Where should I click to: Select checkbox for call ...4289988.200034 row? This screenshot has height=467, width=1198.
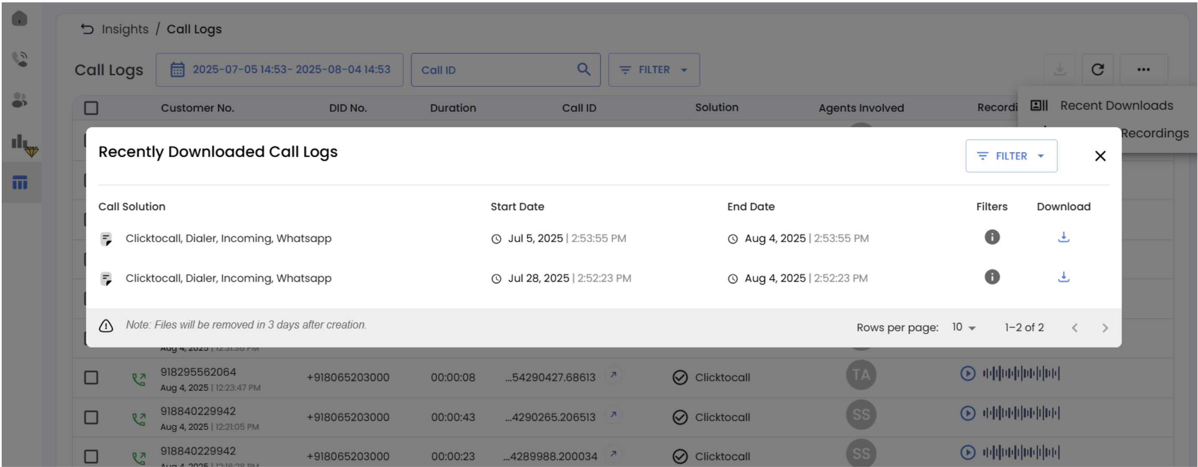coord(91,456)
